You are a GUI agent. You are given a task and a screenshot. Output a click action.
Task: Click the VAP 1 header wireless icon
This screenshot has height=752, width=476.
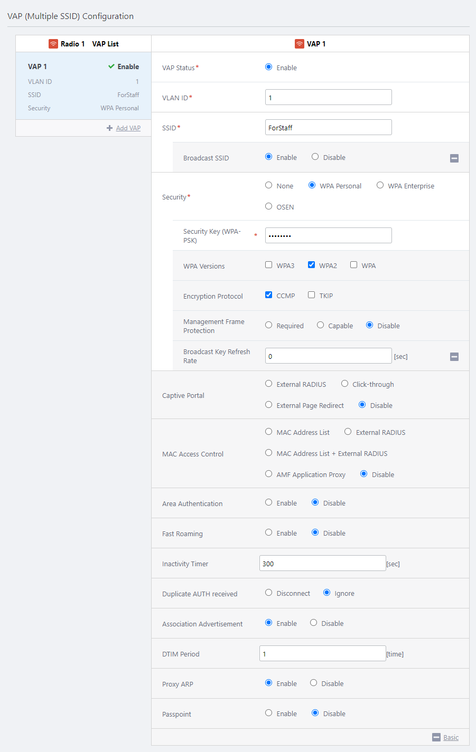[x=300, y=44]
